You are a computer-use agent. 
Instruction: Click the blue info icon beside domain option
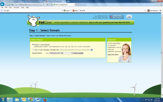click(x=92, y=50)
